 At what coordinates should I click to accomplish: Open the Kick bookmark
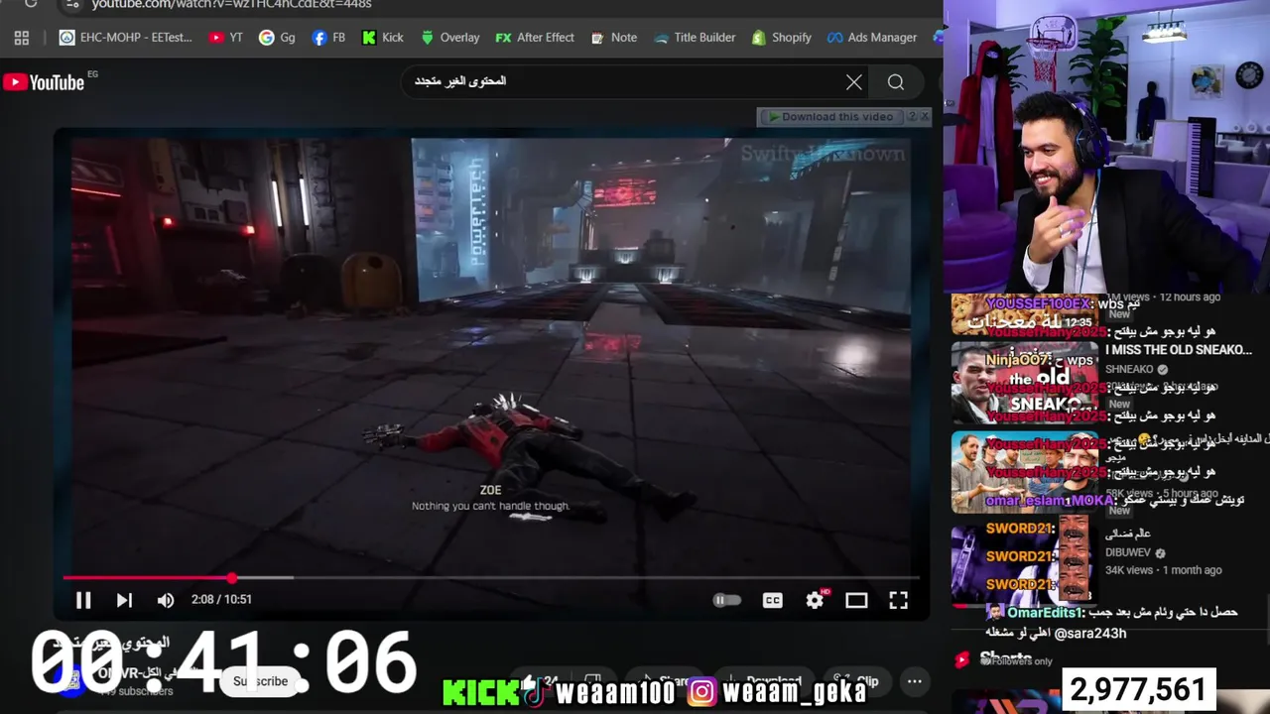383,38
